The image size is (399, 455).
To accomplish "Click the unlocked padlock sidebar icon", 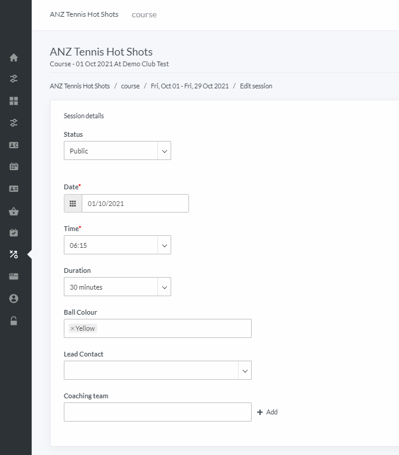I will [14, 321].
